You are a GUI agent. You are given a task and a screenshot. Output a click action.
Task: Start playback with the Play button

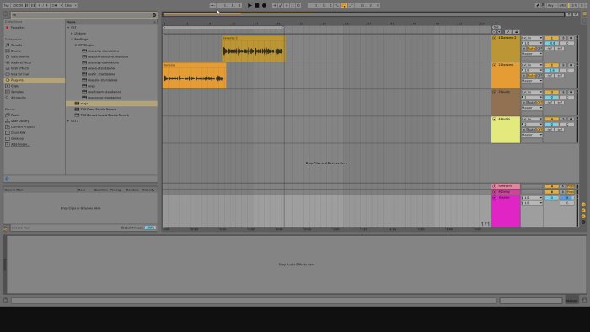[x=249, y=5]
